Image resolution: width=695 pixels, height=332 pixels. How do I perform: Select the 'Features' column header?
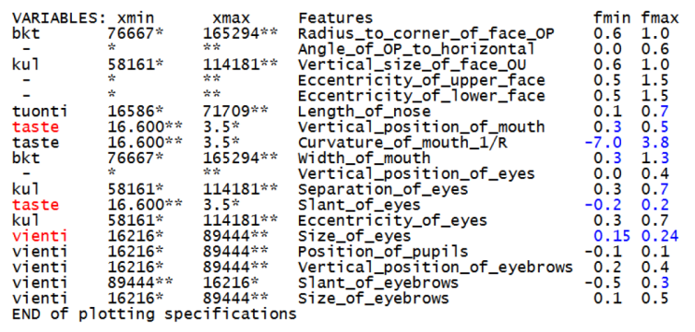coord(335,18)
